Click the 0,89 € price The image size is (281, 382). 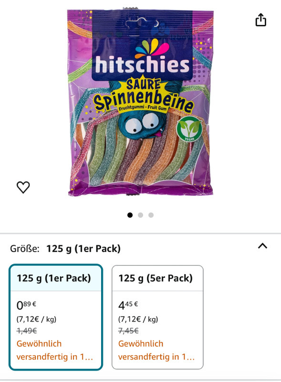[x=26, y=305]
